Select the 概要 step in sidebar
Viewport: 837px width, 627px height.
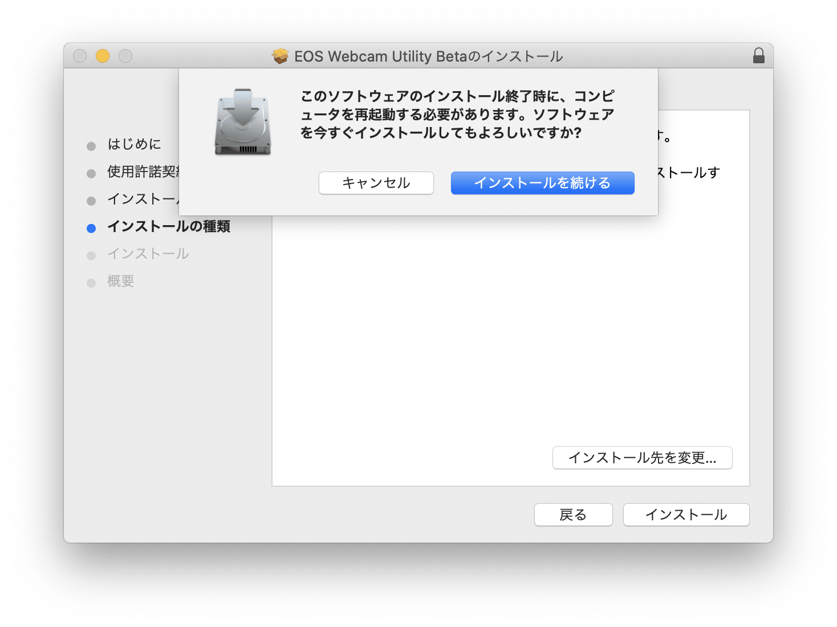[121, 281]
